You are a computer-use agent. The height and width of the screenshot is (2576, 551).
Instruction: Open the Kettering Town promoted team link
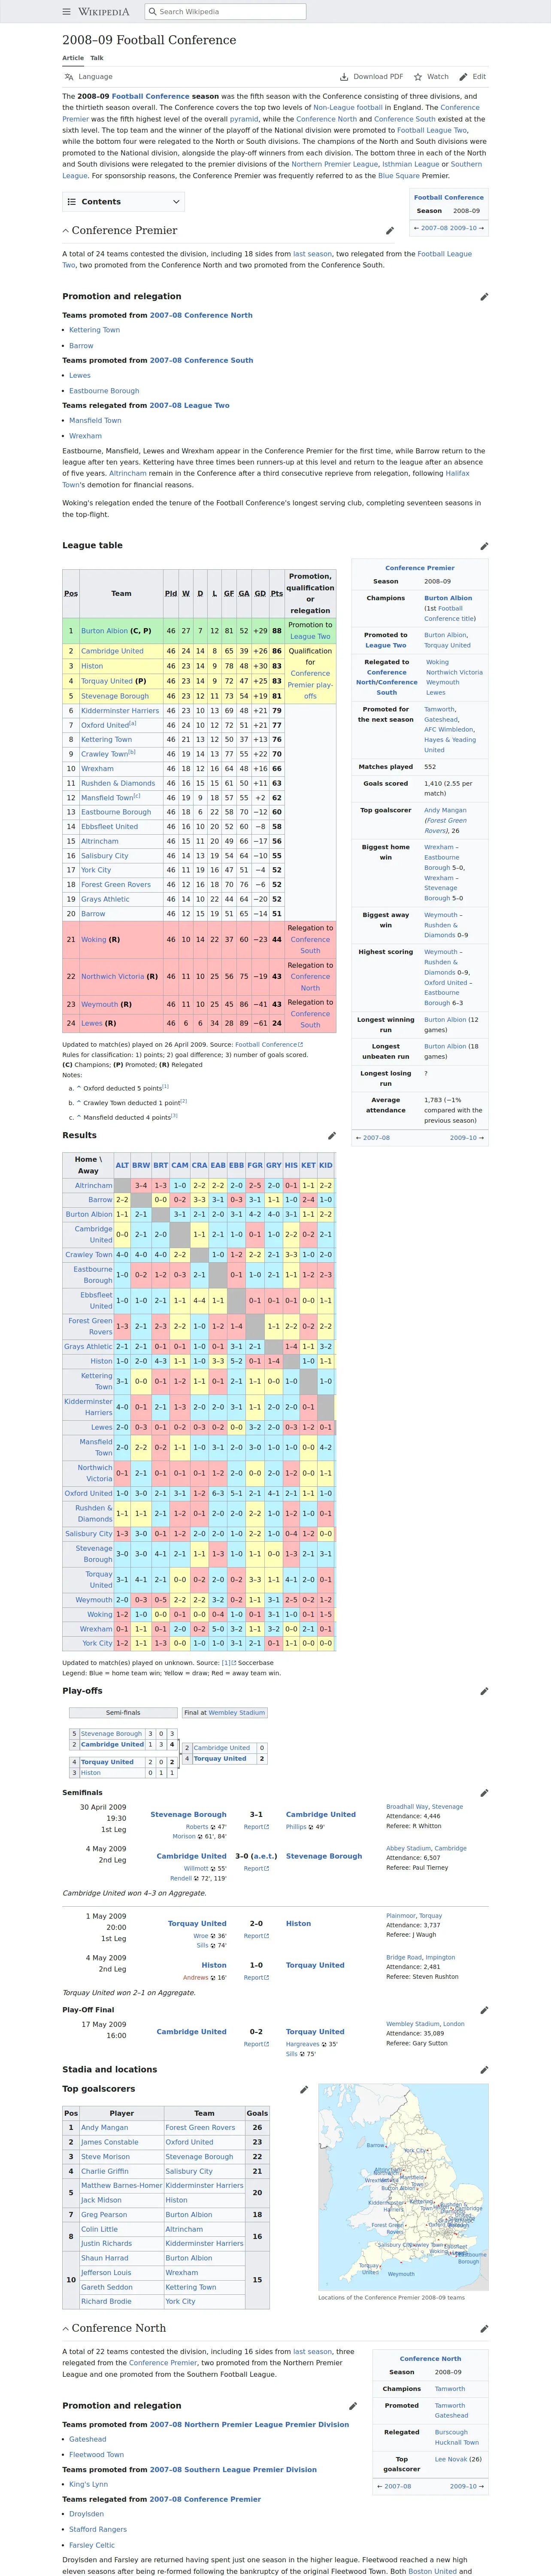coord(94,330)
